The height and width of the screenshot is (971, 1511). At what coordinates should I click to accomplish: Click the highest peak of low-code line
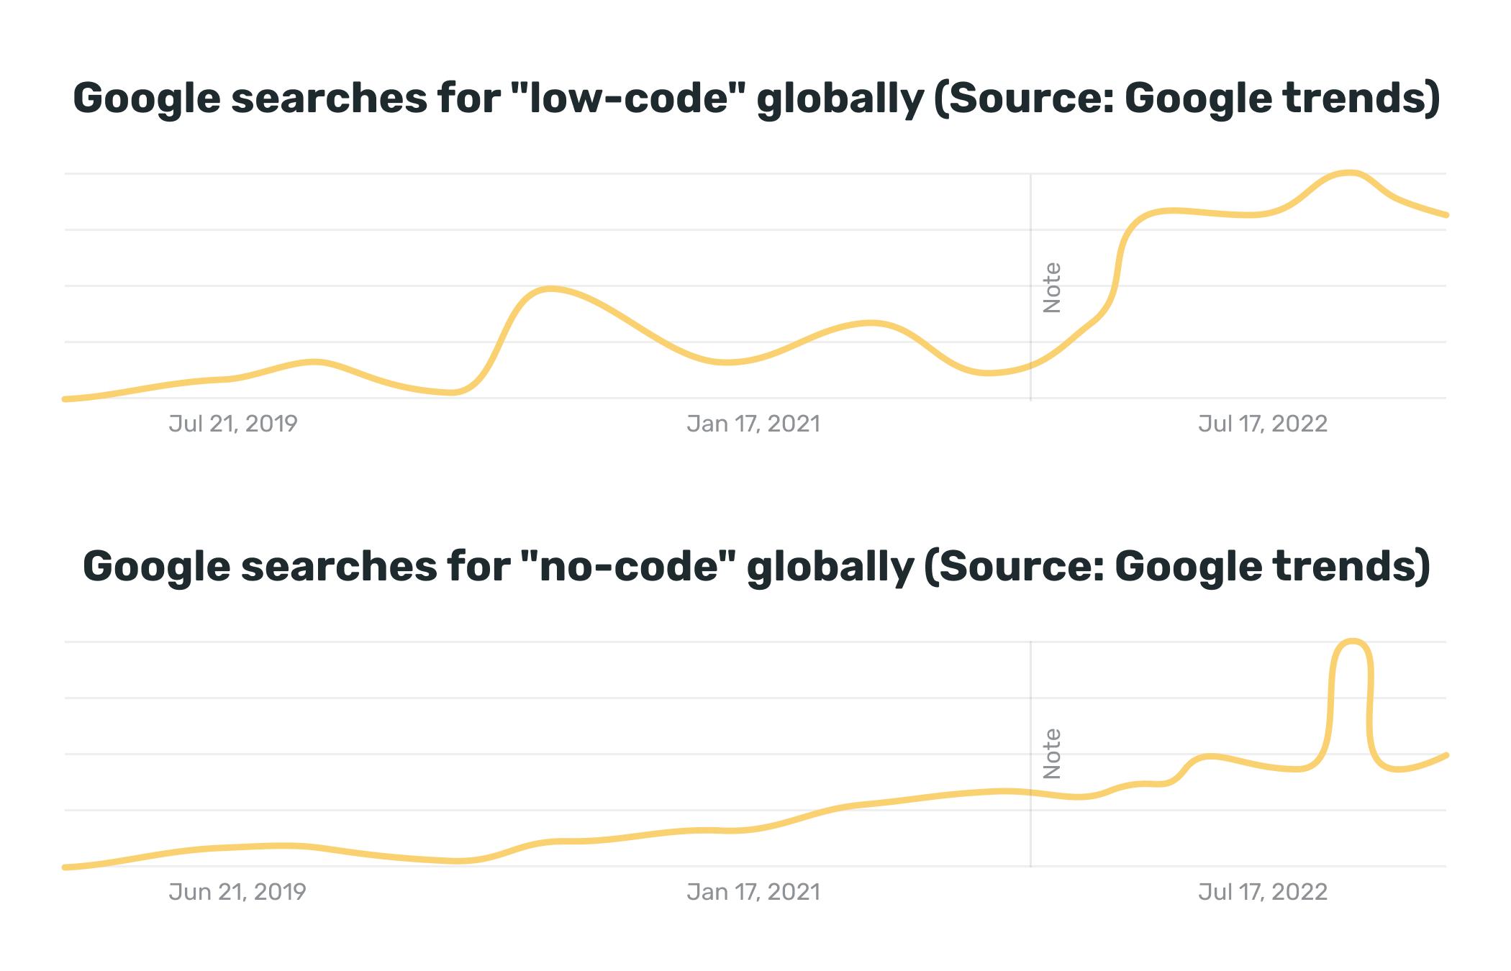click(x=1349, y=173)
